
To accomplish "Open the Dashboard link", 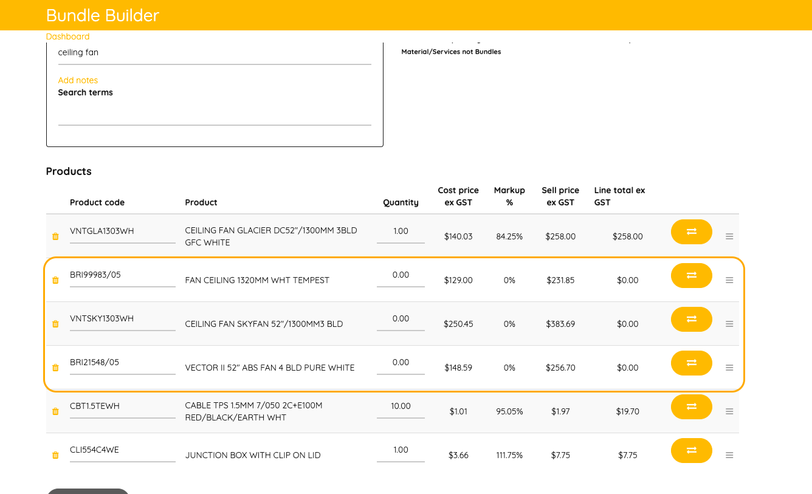I will pyautogui.click(x=67, y=36).
